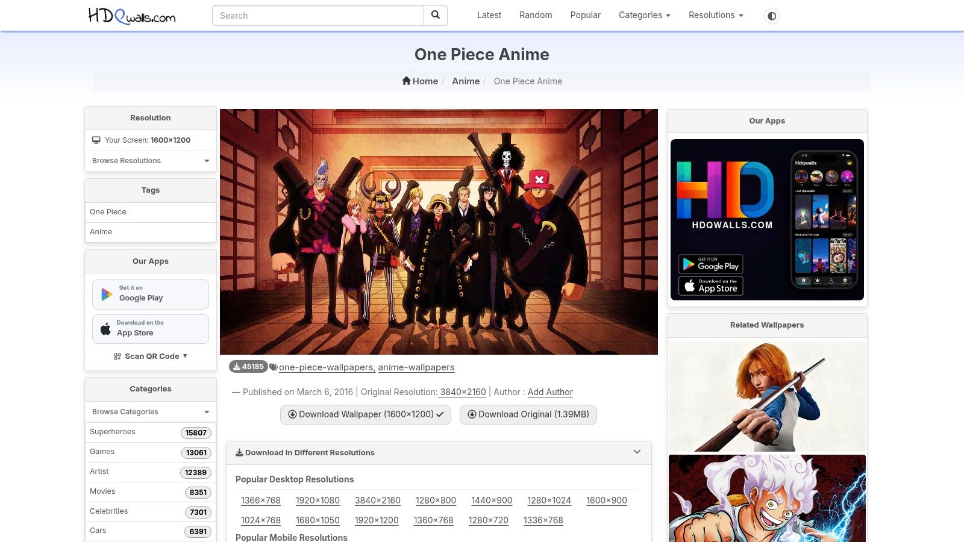Open the white-haired Luffy related wallpaper
The image size is (964, 542).
point(767,499)
